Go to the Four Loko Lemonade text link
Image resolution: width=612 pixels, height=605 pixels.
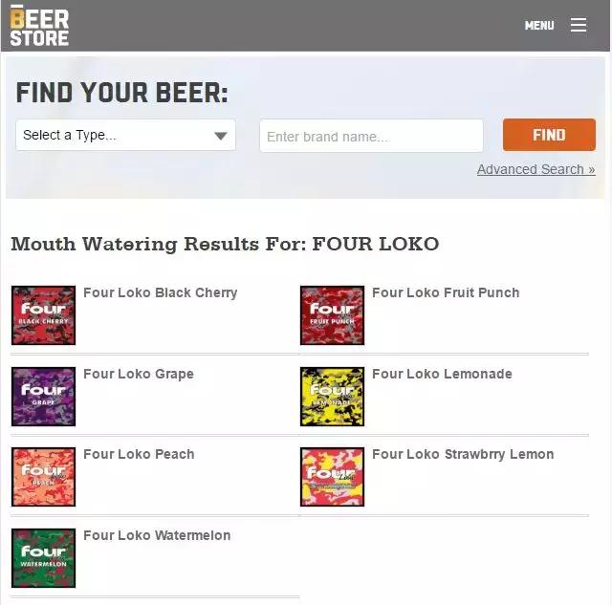pos(442,374)
